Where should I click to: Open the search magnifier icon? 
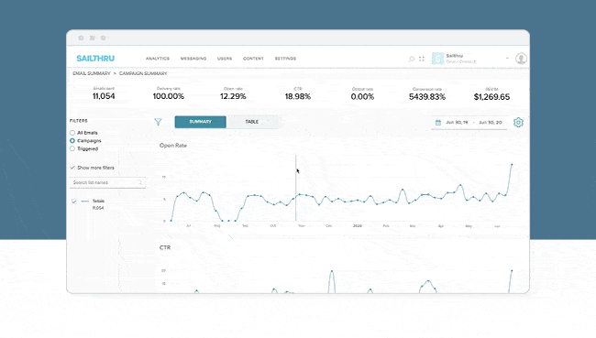(411, 59)
